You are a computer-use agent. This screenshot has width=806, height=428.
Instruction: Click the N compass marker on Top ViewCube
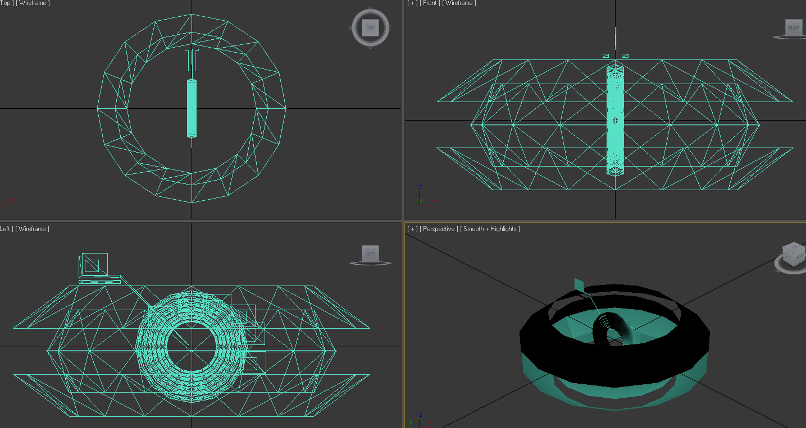(370, 10)
